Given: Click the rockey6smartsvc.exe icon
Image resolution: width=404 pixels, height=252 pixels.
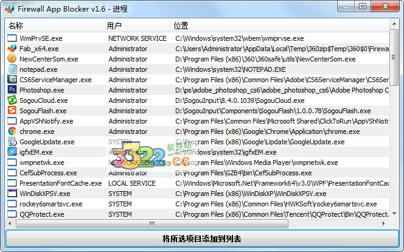Looking at the screenshot, I should click(x=12, y=203).
